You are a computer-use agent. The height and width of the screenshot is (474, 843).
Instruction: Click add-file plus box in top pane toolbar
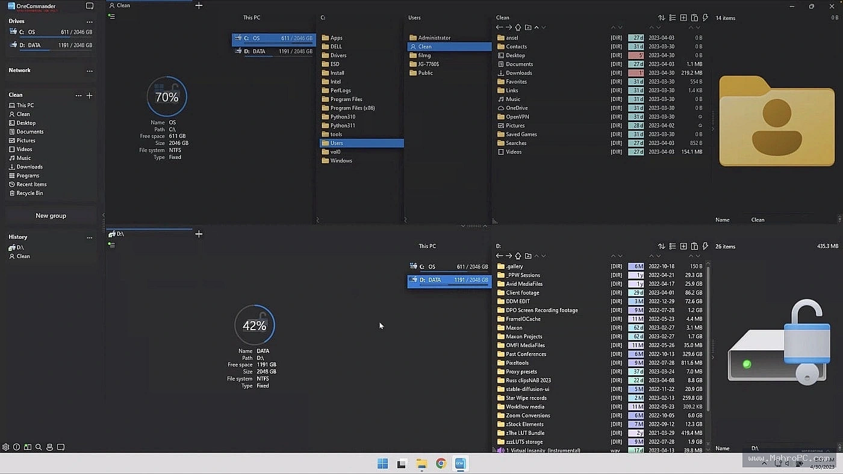(x=683, y=18)
